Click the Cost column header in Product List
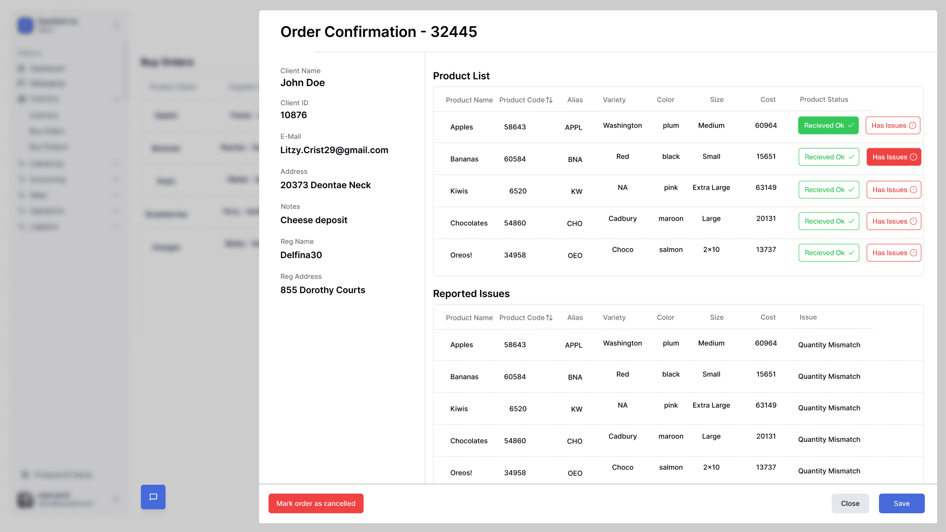This screenshot has height=532, width=946. (x=768, y=100)
